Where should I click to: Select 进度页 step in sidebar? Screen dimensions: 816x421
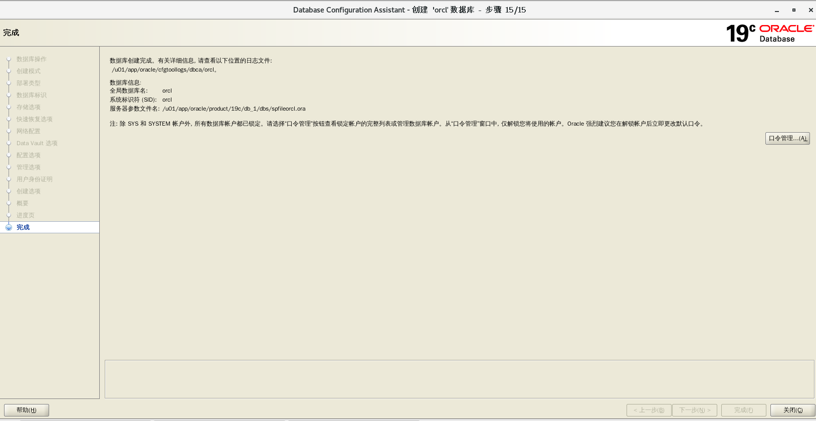(25, 215)
